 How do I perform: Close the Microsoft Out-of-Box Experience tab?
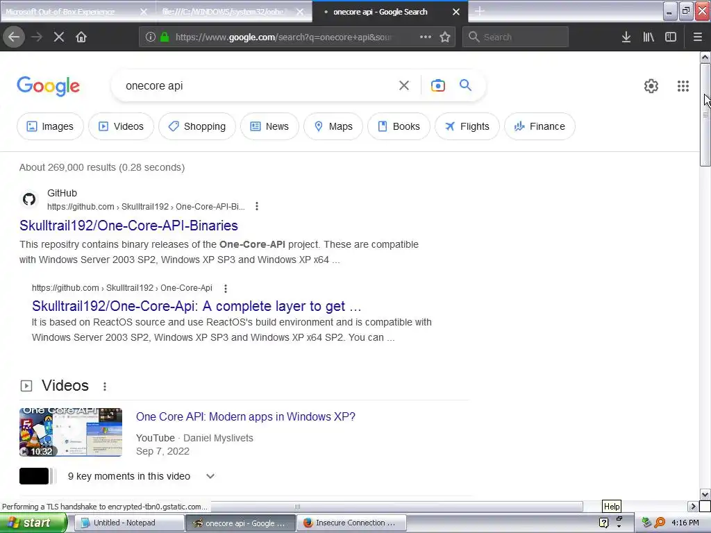pos(143,12)
